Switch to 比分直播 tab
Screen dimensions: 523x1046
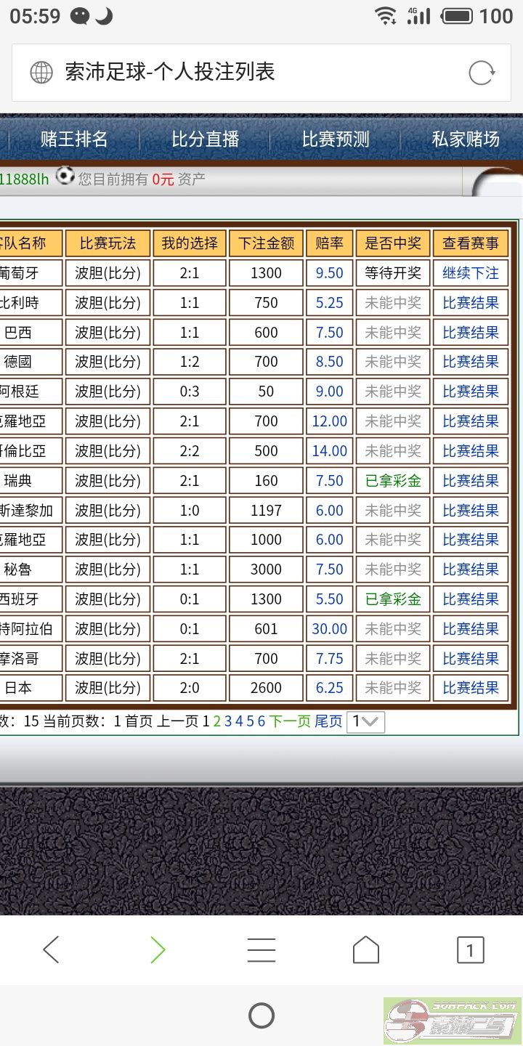(205, 139)
